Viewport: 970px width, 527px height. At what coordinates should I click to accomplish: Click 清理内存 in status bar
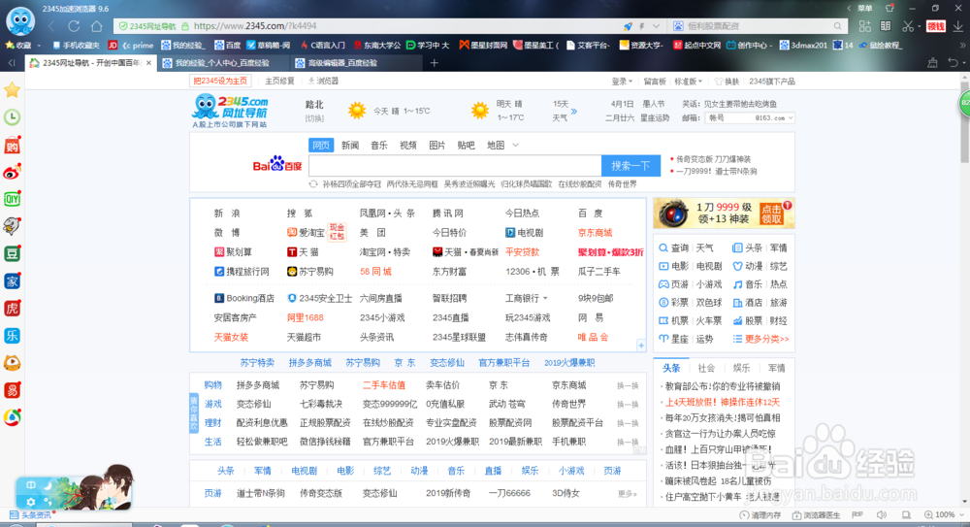coord(760,514)
